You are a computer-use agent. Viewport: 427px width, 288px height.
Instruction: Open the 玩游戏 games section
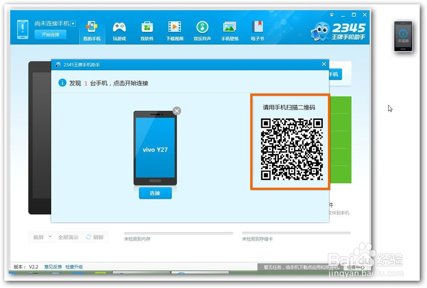(x=119, y=31)
